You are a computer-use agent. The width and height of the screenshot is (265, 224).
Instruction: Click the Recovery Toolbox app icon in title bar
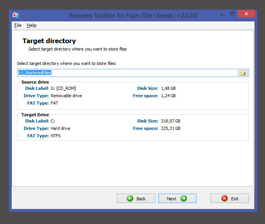coord(16,15)
